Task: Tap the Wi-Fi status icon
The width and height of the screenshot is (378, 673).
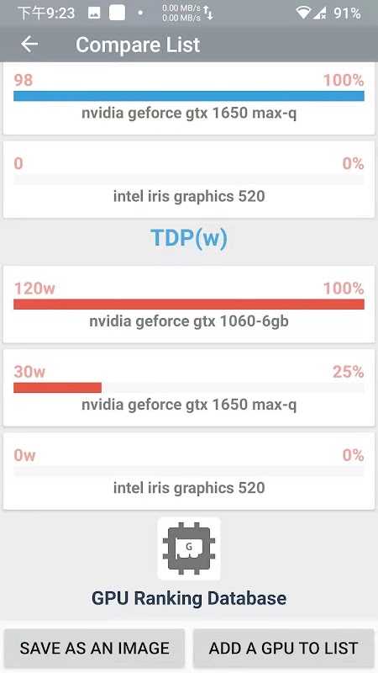Action: tap(303, 13)
